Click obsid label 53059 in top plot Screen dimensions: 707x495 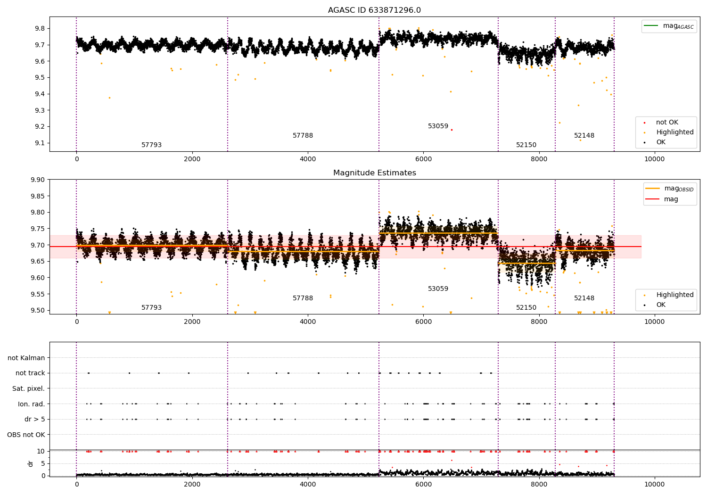point(438,126)
